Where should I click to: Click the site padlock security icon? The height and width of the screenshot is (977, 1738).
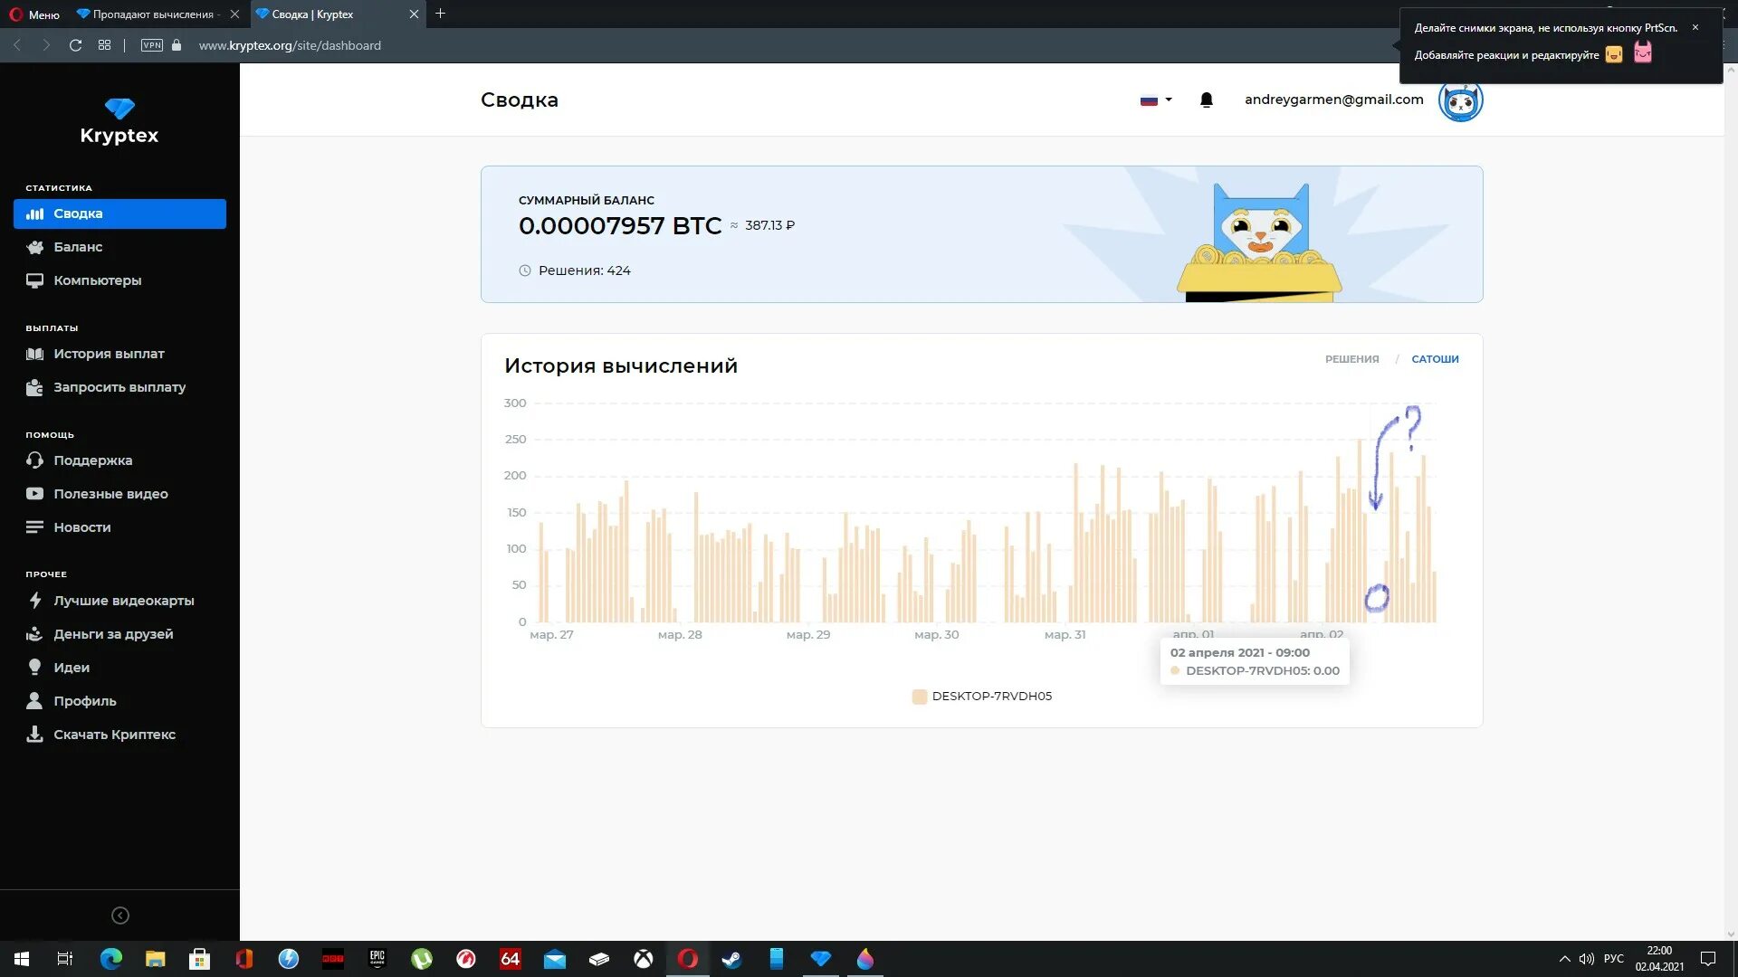pyautogui.click(x=177, y=45)
